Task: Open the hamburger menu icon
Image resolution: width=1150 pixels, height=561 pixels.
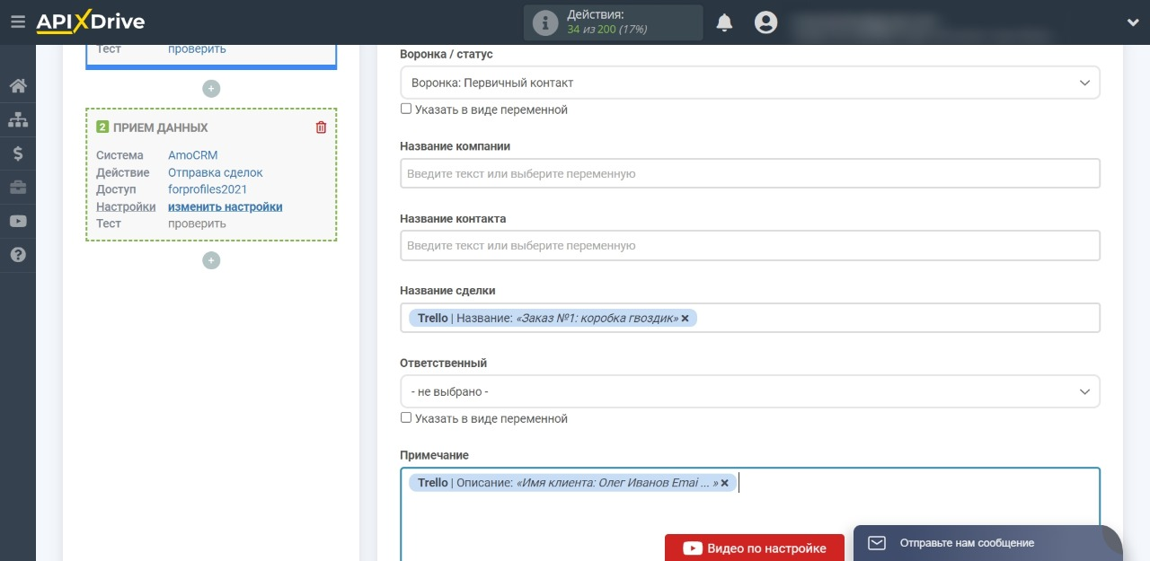Action: [x=17, y=22]
